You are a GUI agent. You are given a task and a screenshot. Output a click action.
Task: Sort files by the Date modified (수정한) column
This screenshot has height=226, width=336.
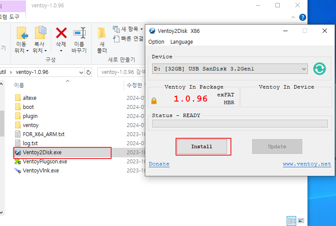134,85
